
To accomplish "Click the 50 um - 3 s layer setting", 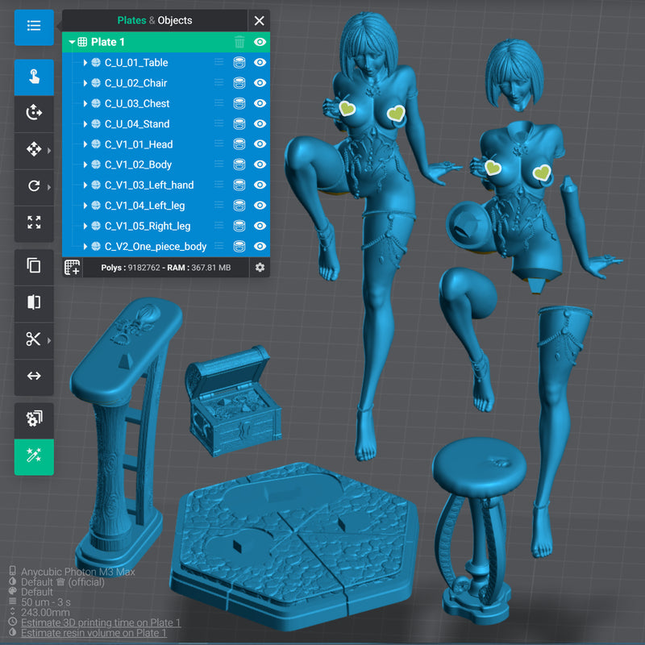I will 46,602.
